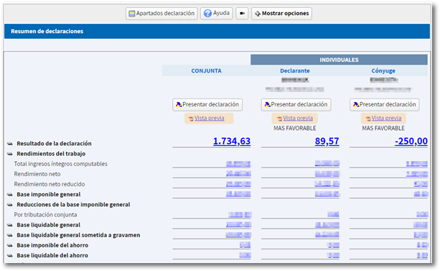Click MAS FAVORABLE label under Declarante

[295, 129]
